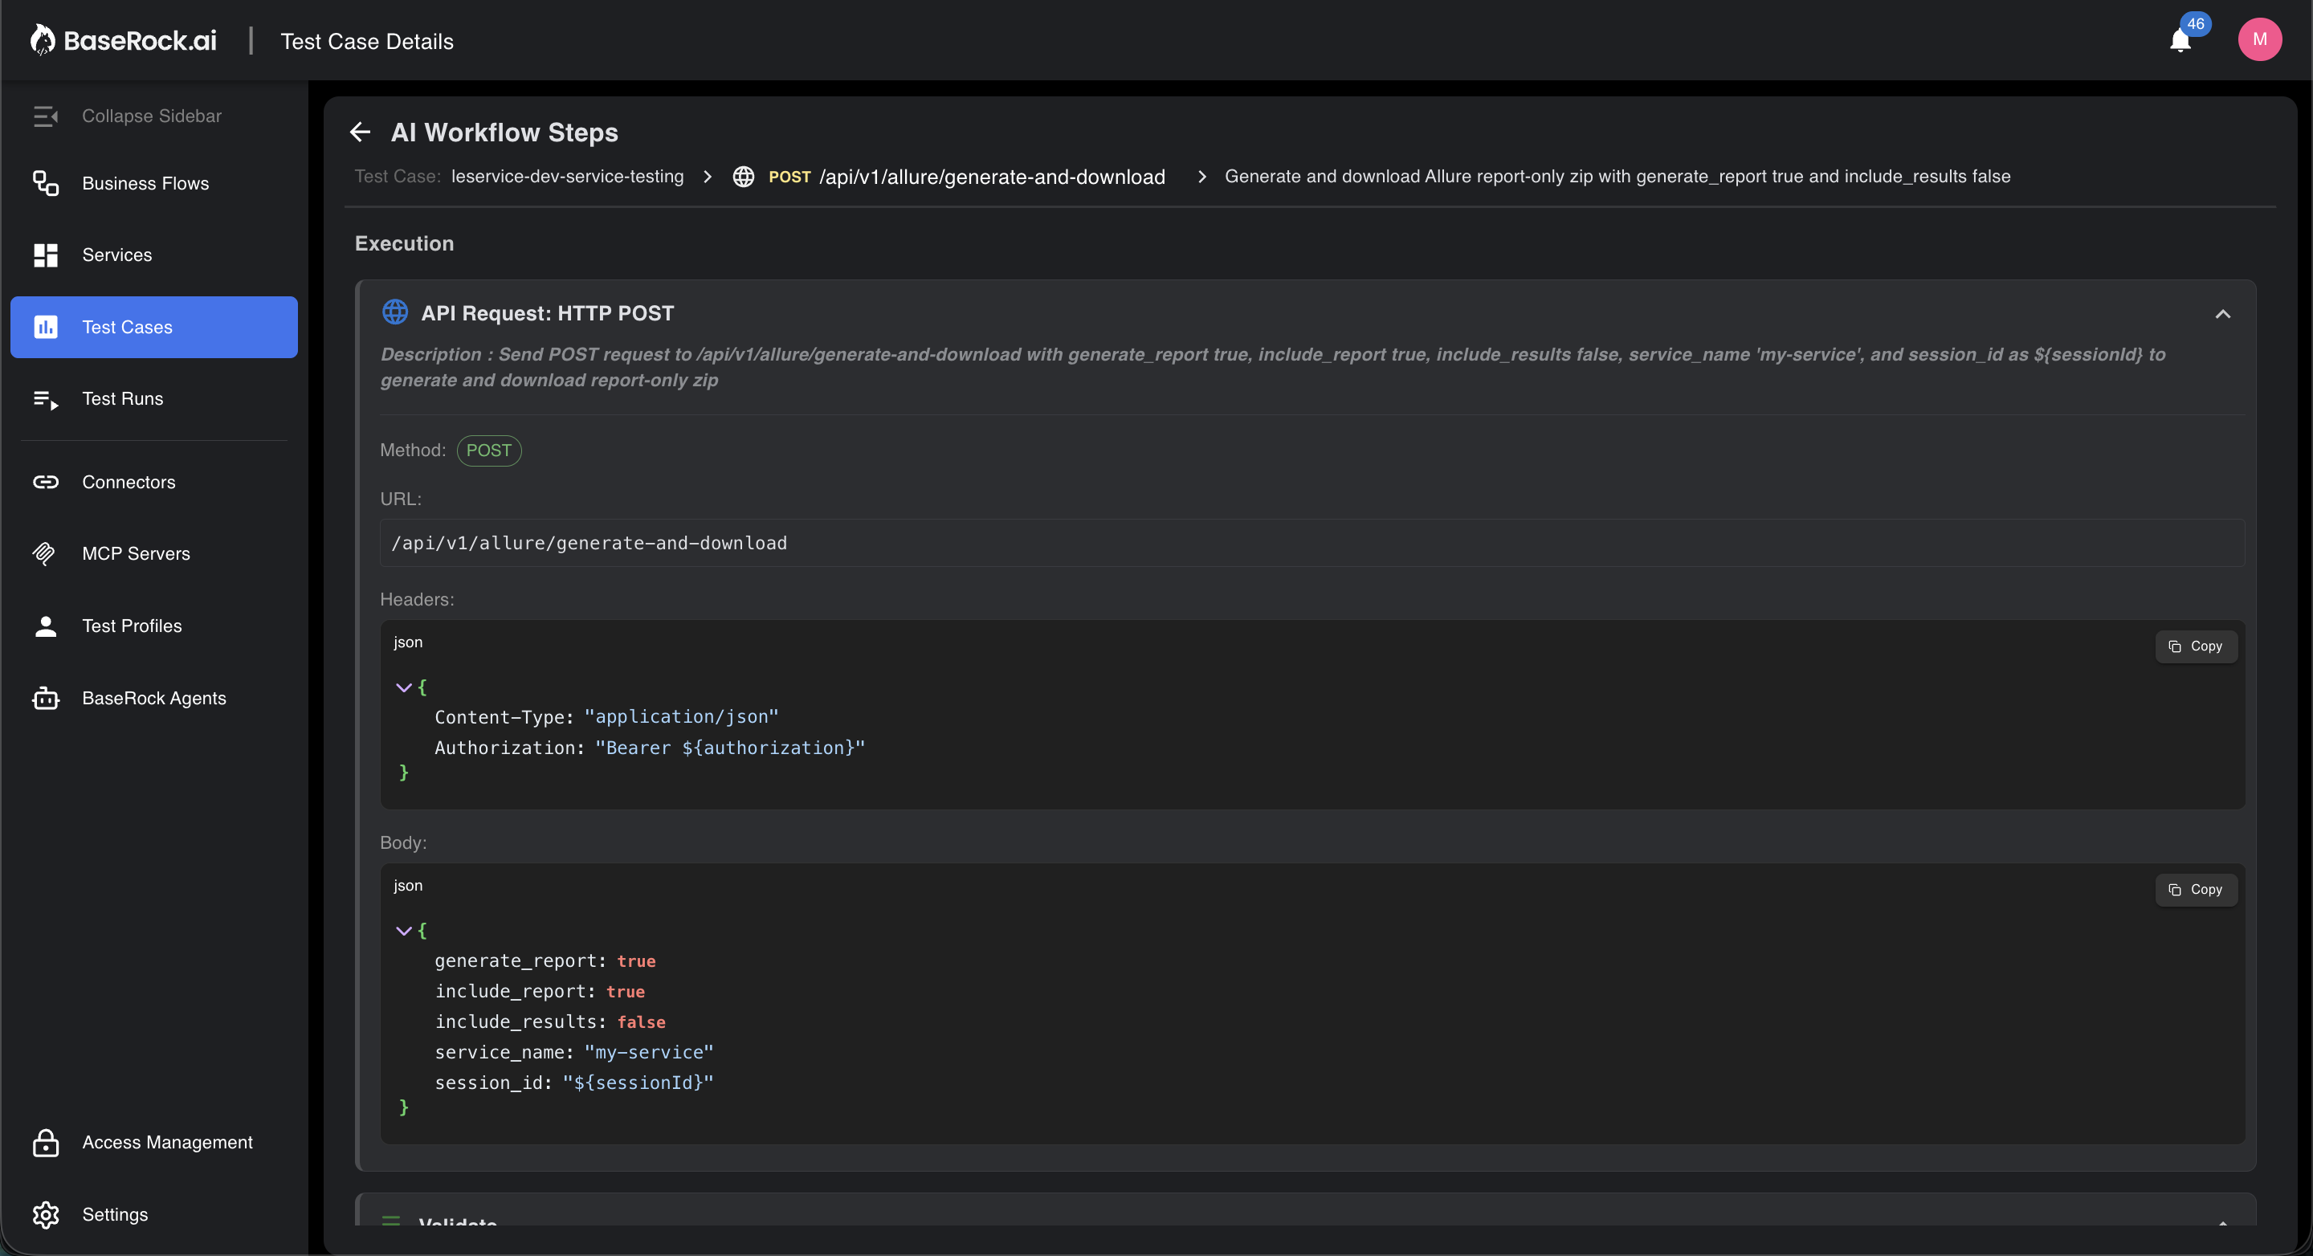This screenshot has width=2313, height=1256.
Task: Open the user avatar M menu
Action: pos(2258,39)
